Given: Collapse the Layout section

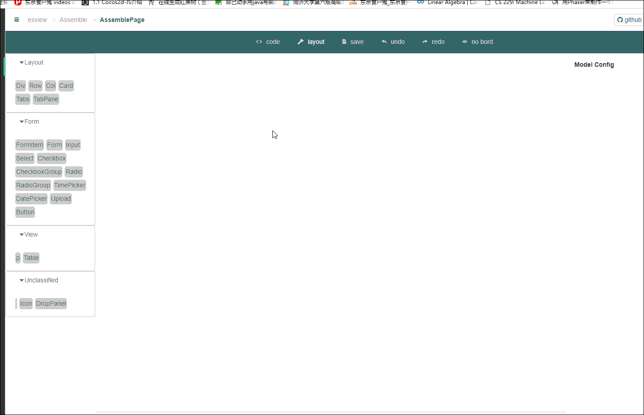Looking at the screenshot, I should pos(31,62).
